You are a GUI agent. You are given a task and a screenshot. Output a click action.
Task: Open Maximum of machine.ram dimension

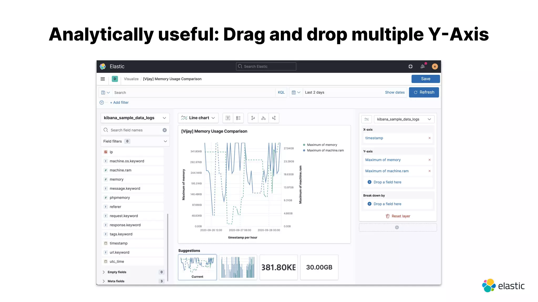click(387, 171)
